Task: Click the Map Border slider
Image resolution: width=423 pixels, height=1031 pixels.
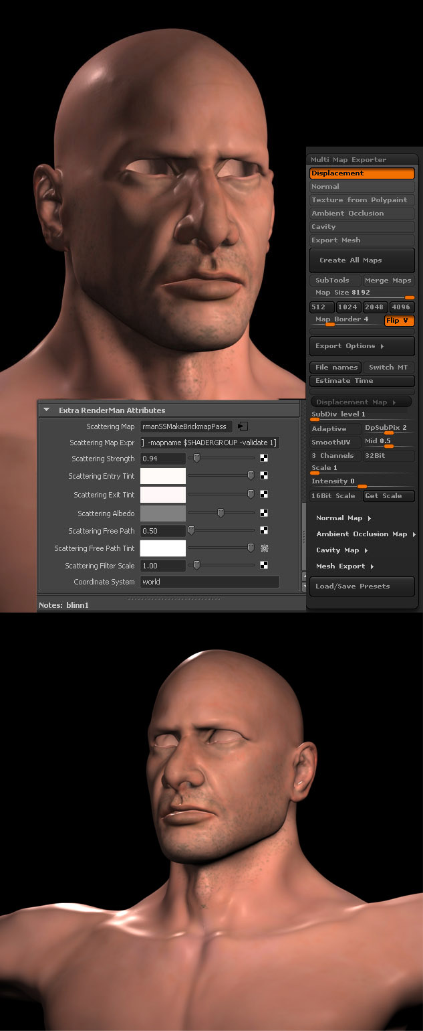Action: click(x=346, y=320)
